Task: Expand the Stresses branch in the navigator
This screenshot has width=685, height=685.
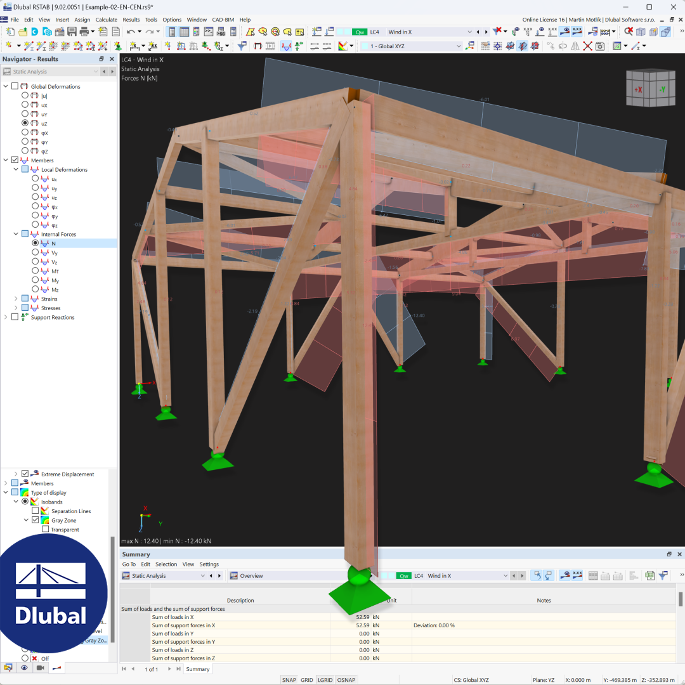Action: tap(16, 308)
